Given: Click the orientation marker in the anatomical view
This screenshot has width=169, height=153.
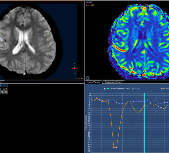Looking at the screenshot, I should [75, 68].
